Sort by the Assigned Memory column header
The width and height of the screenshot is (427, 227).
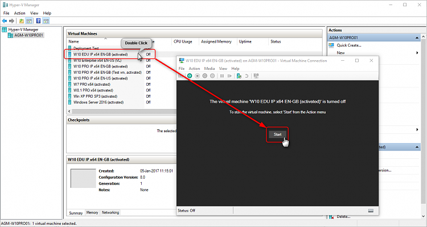coord(216,41)
